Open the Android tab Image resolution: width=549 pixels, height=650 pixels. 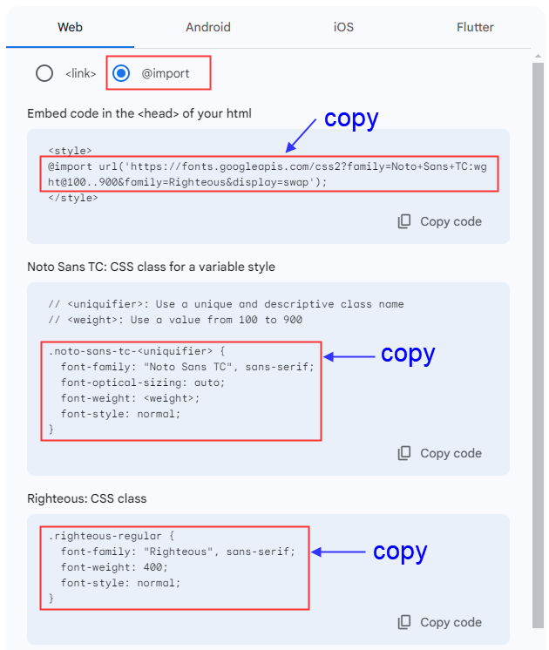point(207,27)
